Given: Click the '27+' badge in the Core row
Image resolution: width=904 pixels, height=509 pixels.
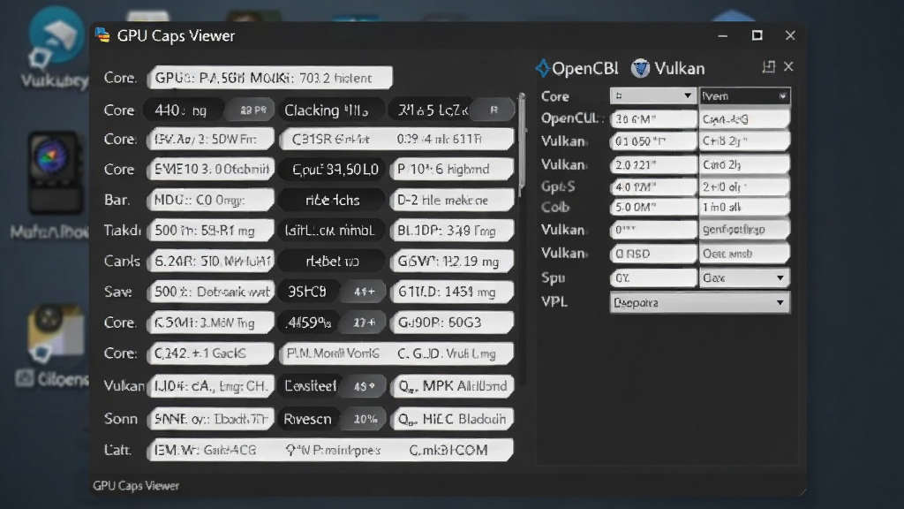Looking at the screenshot, I should pos(364,323).
